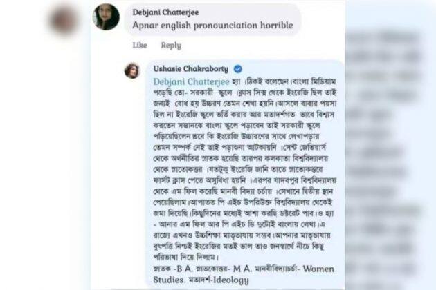Click the middle of Ushasie's Bengali reply body
Viewport: 436px width, 290px height.
click(245, 169)
